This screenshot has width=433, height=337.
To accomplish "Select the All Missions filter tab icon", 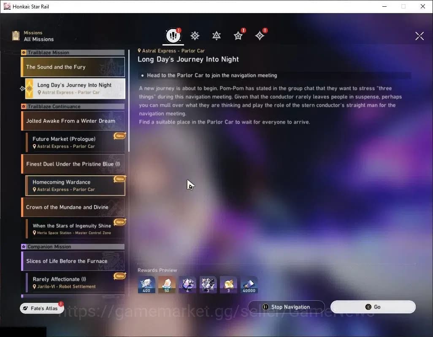I will [173, 35].
